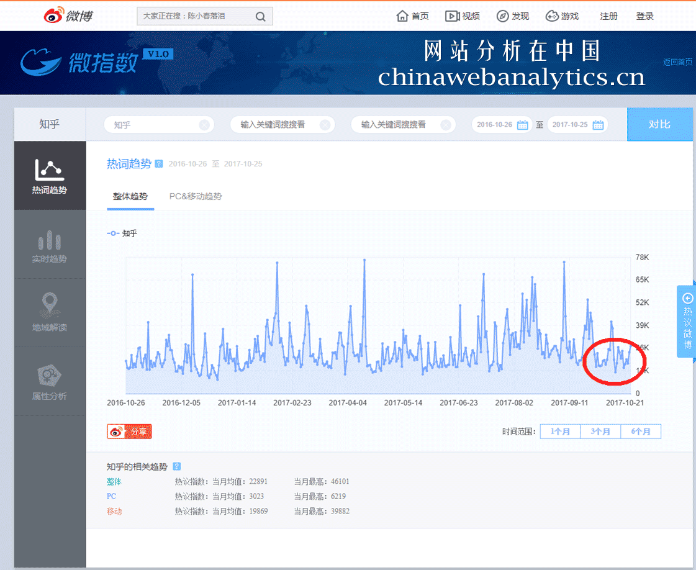Click the help question mark beside 热词趋势
696x570 pixels.
pyautogui.click(x=159, y=164)
